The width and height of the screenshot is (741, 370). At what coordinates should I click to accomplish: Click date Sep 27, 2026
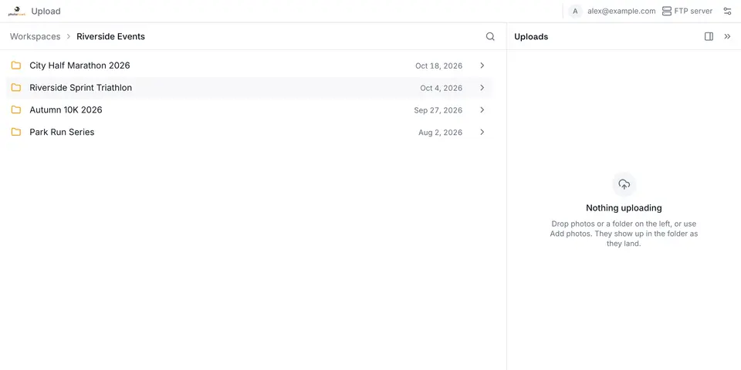pyautogui.click(x=438, y=110)
